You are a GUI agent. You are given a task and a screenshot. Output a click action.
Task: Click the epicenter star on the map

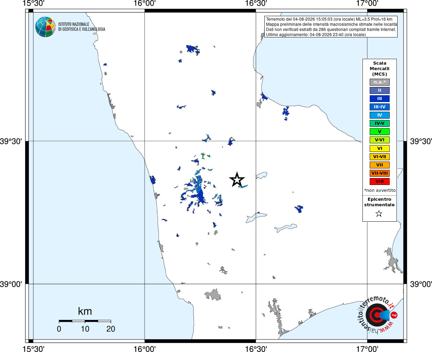(x=237, y=179)
